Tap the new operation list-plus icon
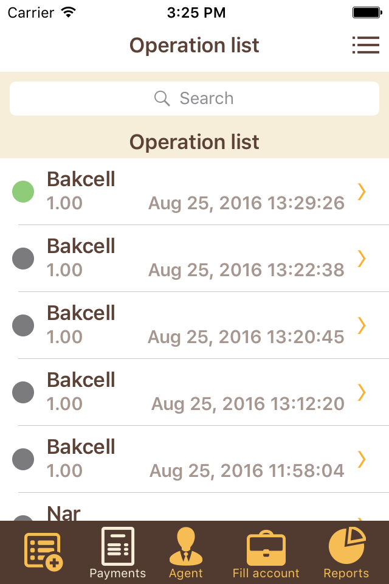389x584 pixels. click(x=43, y=551)
